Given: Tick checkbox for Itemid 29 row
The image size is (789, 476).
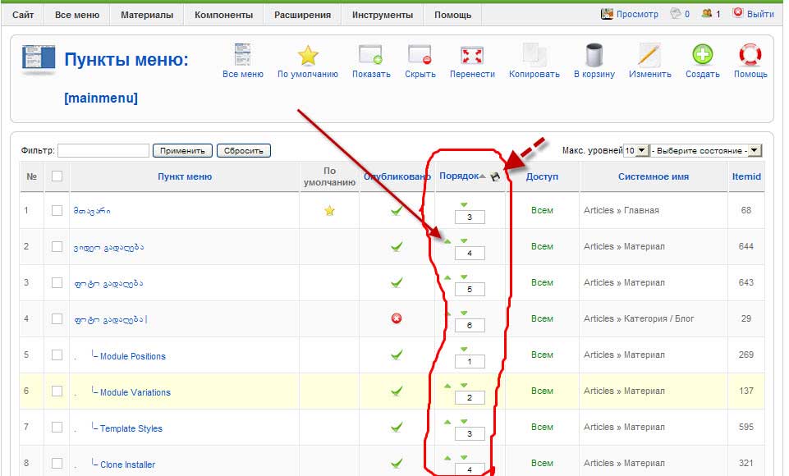Looking at the screenshot, I should [x=57, y=319].
